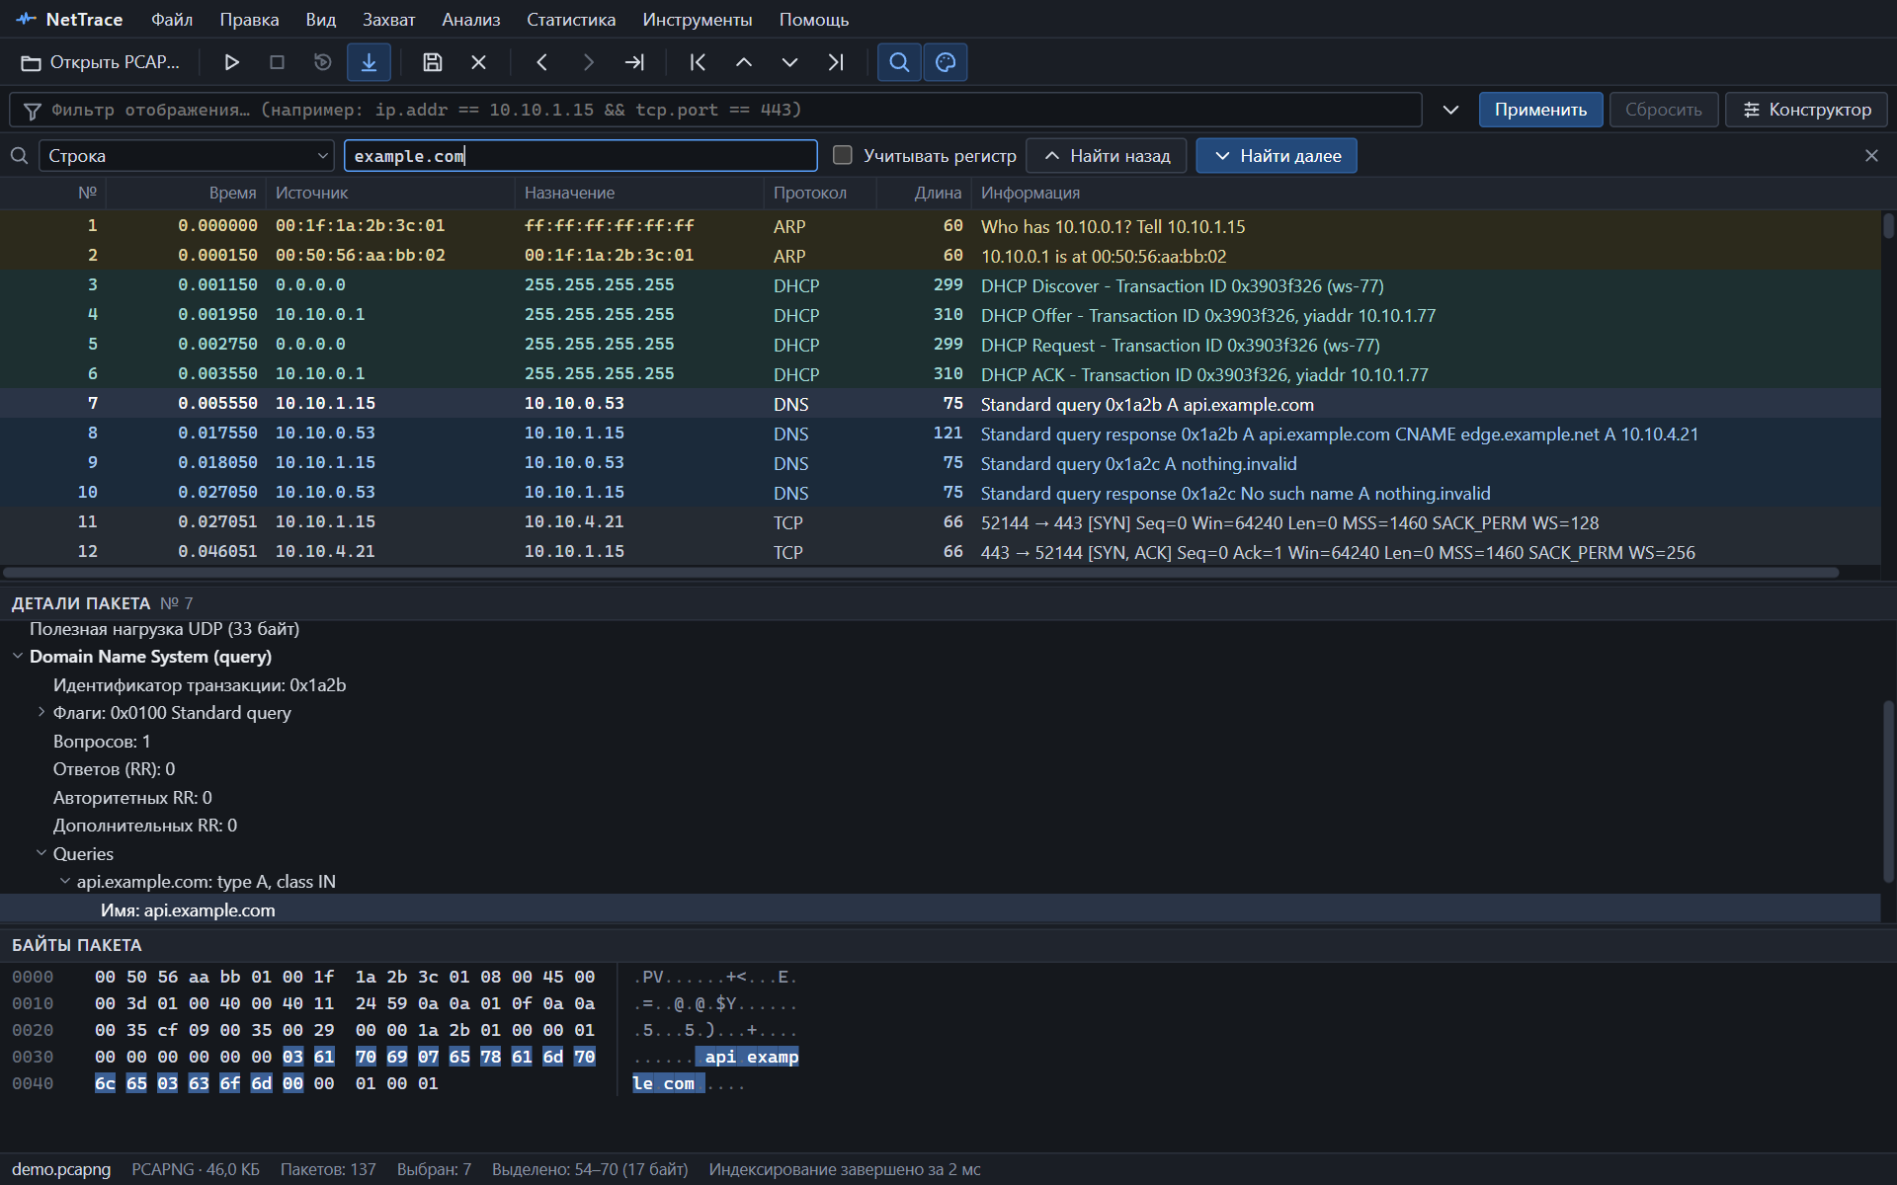1897x1185 pixels.
Task: Click the save floppy disk icon
Action: tap(432, 62)
